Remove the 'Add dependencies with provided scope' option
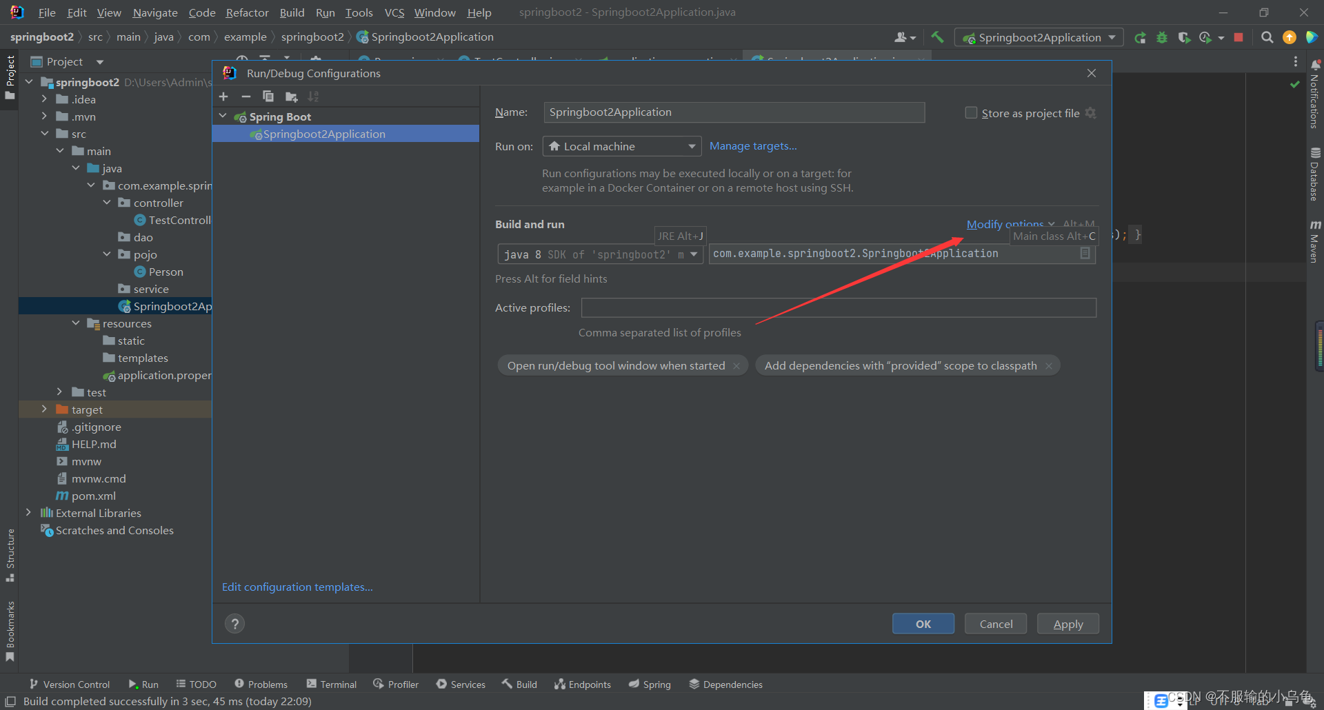The height and width of the screenshot is (710, 1324). (x=1048, y=365)
